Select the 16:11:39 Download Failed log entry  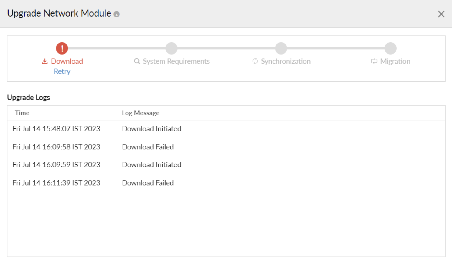pos(148,183)
